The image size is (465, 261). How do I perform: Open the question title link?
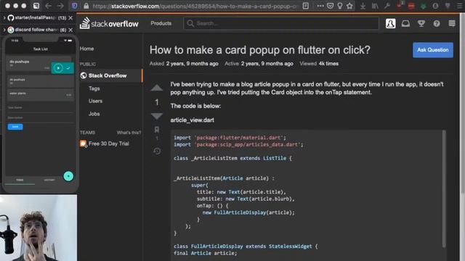tap(260, 50)
